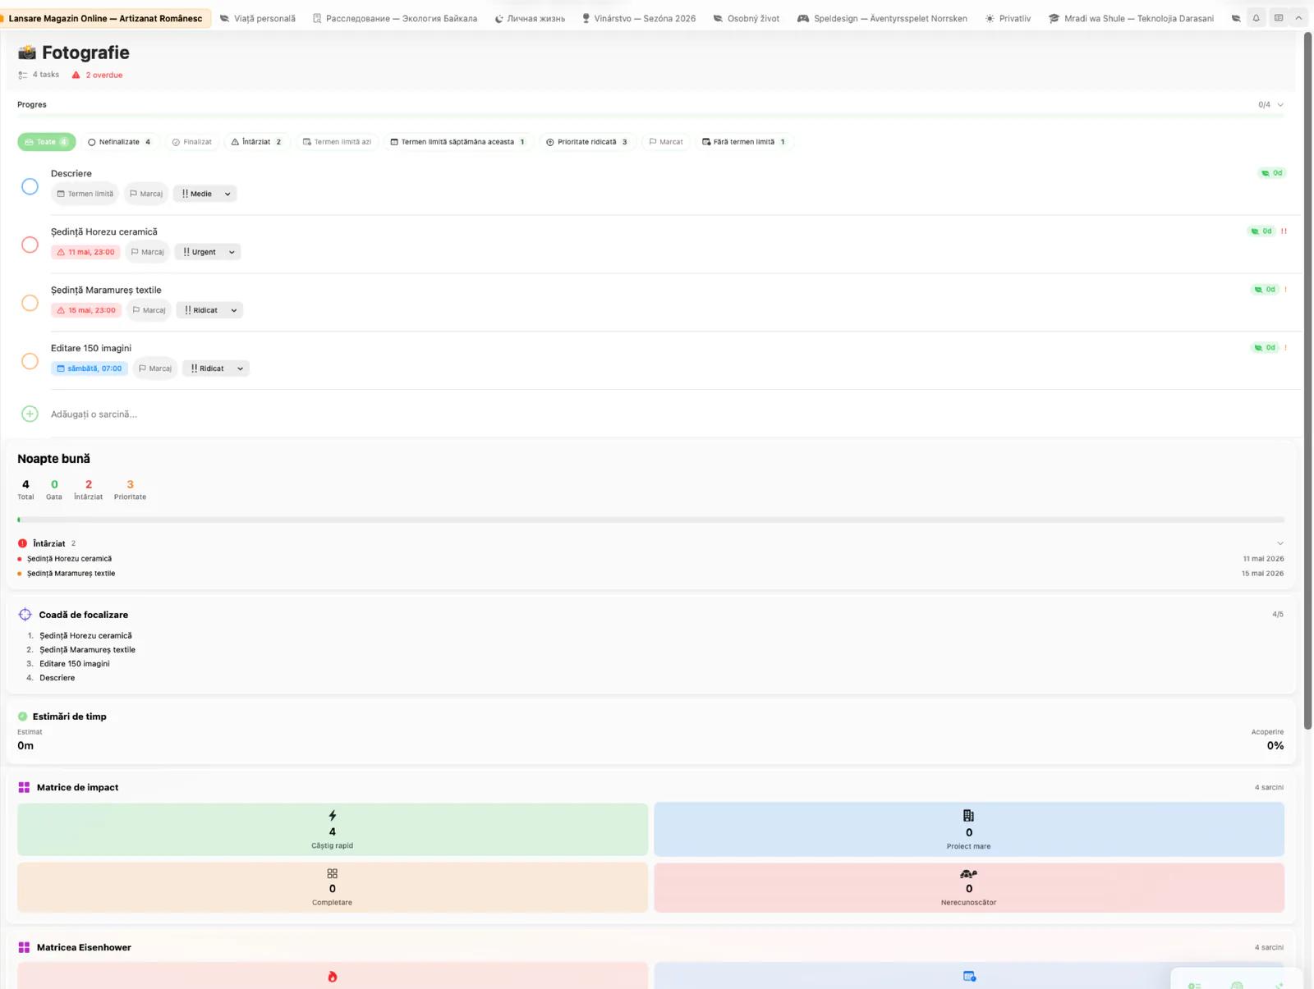1314x989 pixels.
Task: Open Ridicat dropdown on Ședință Maramureș textile
Action: [209, 310]
